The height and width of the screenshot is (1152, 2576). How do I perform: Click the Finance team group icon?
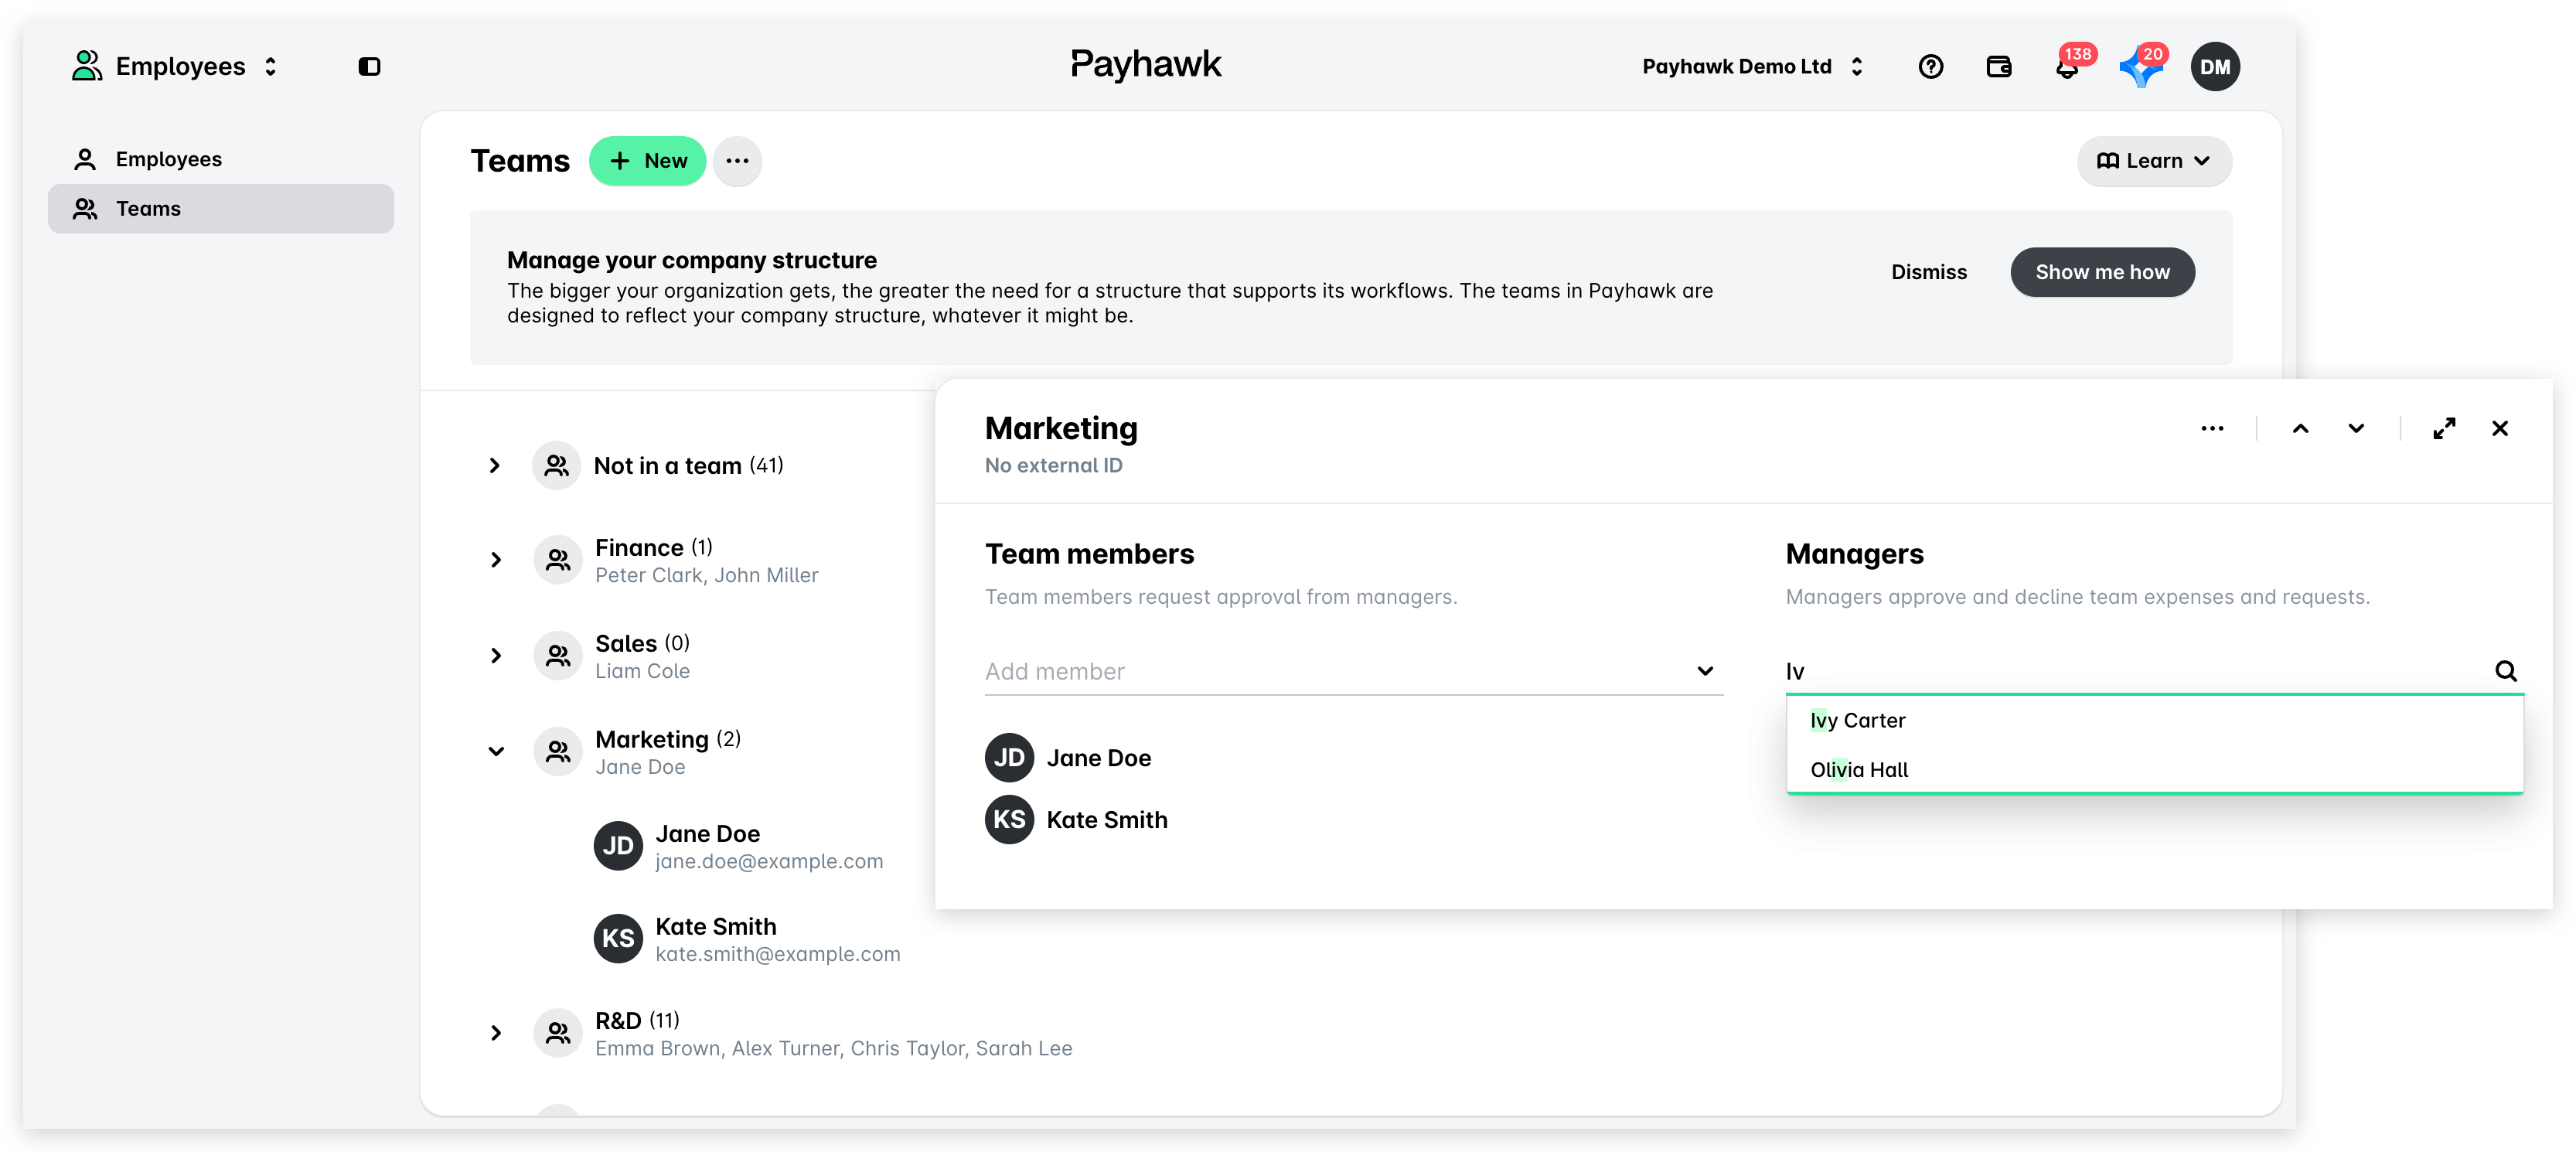point(557,560)
